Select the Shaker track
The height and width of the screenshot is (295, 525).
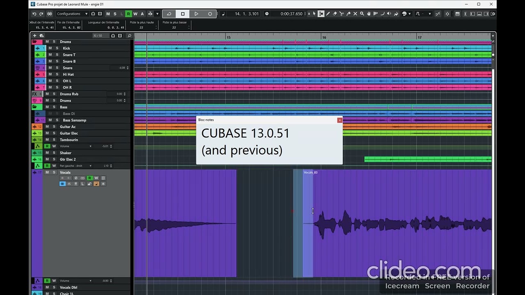[66, 153]
